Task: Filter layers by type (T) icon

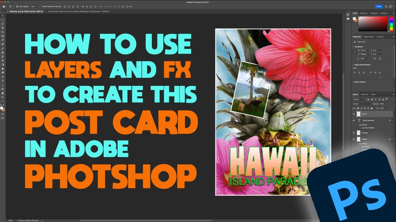Action: coord(376,100)
